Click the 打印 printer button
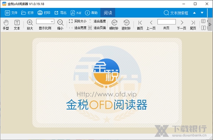The image size is (213, 140). 44,13
